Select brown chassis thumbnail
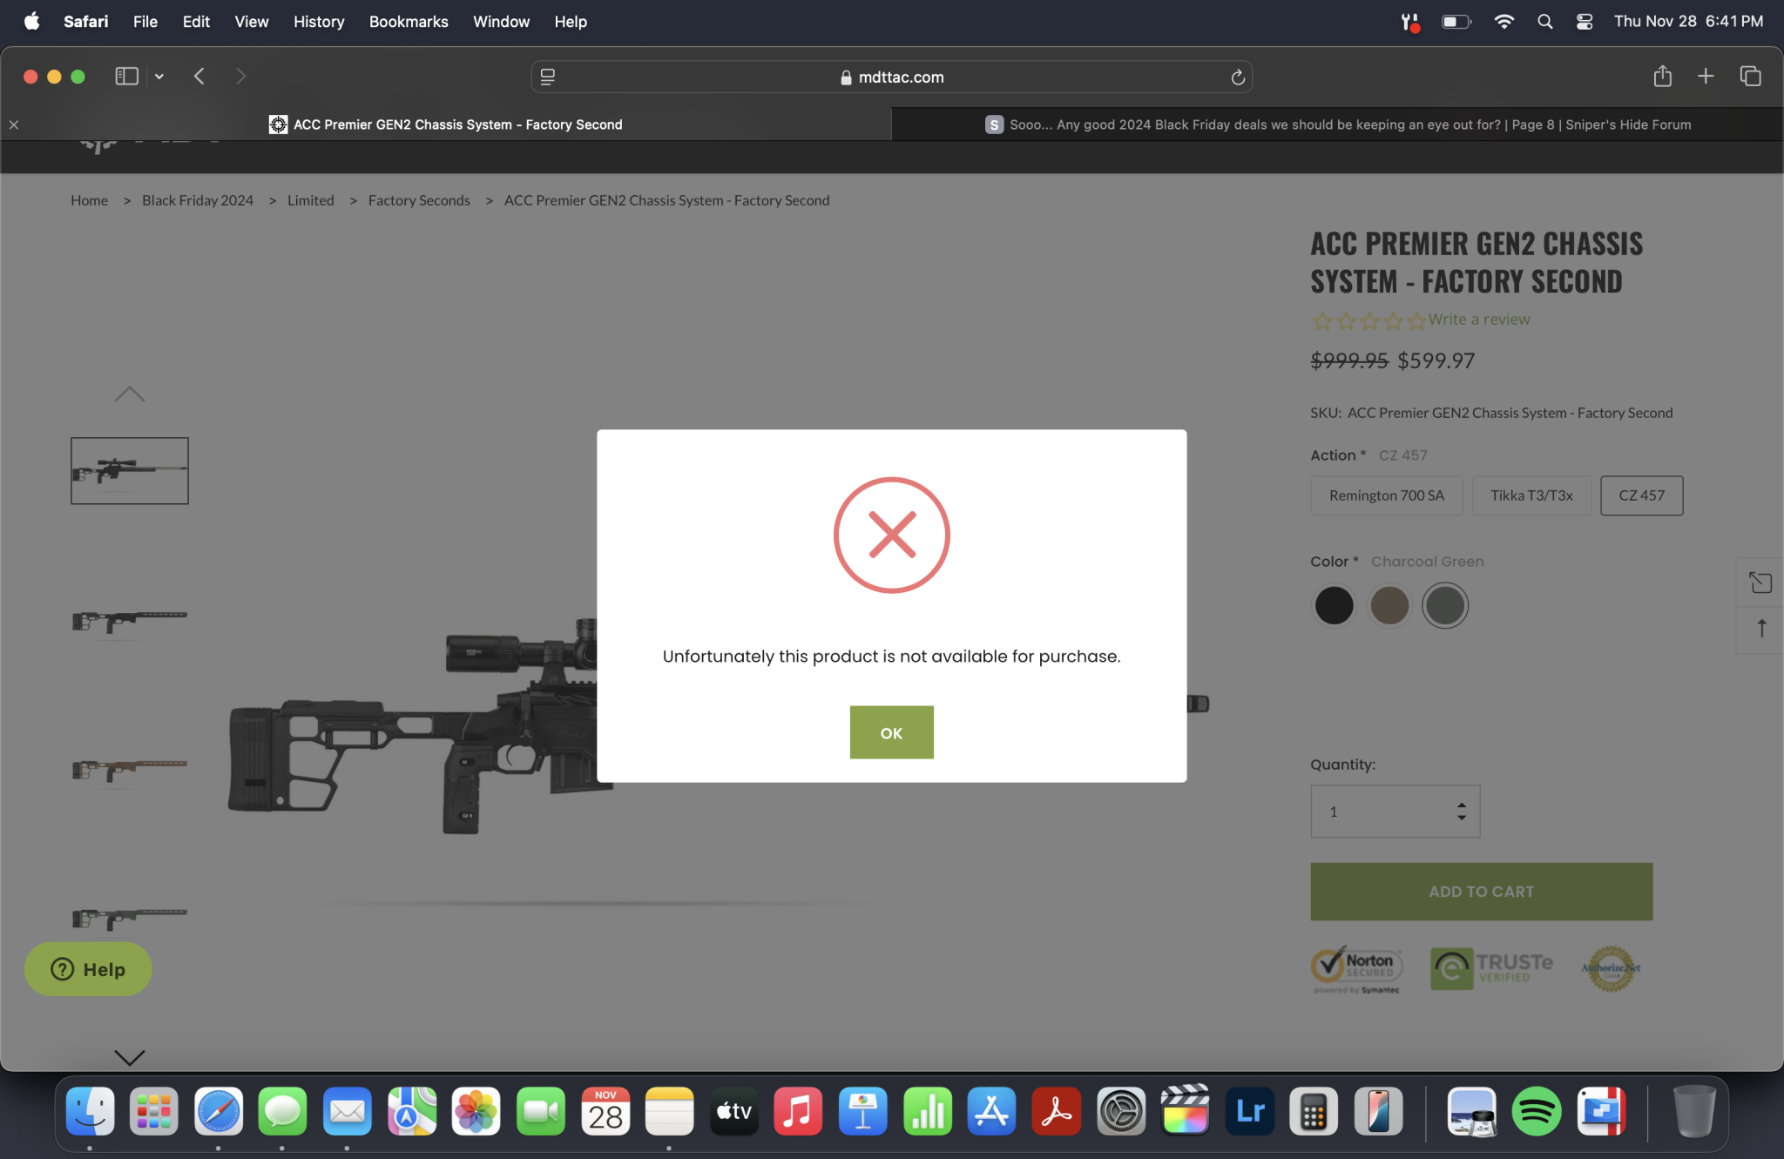 pos(129,770)
